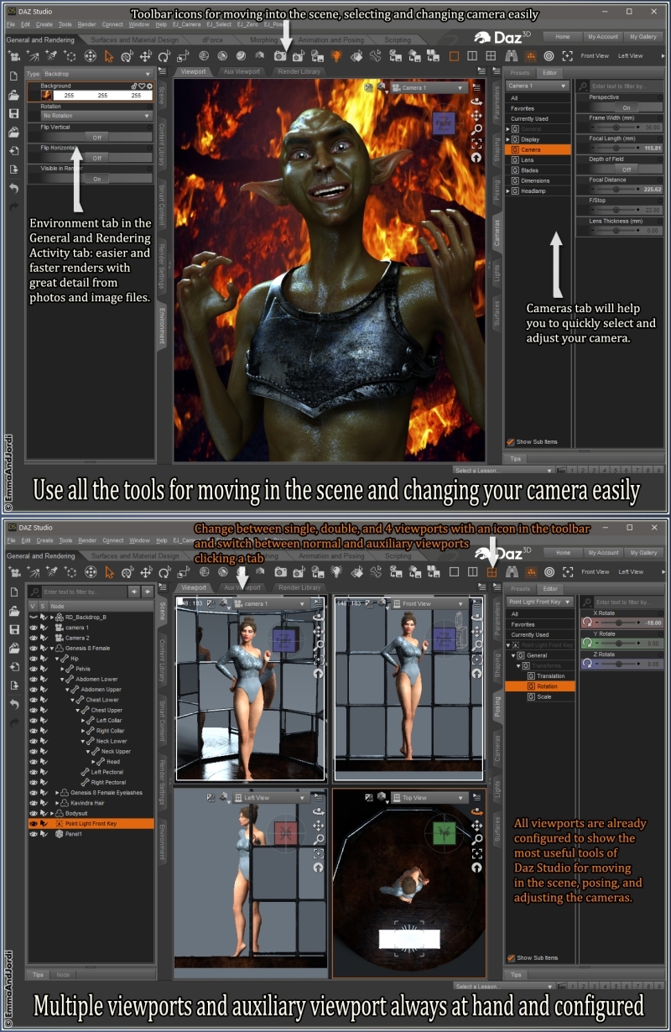Screen dimensions: 671x1032
Task: Click Save floppy icon in upper screenshot sidebar
Action: pyautogui.click(x=13, y=113)
